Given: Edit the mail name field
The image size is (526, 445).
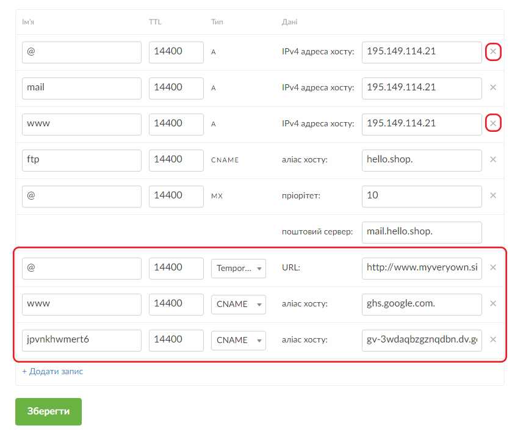Looking at the screenshot, I should 81,88.
